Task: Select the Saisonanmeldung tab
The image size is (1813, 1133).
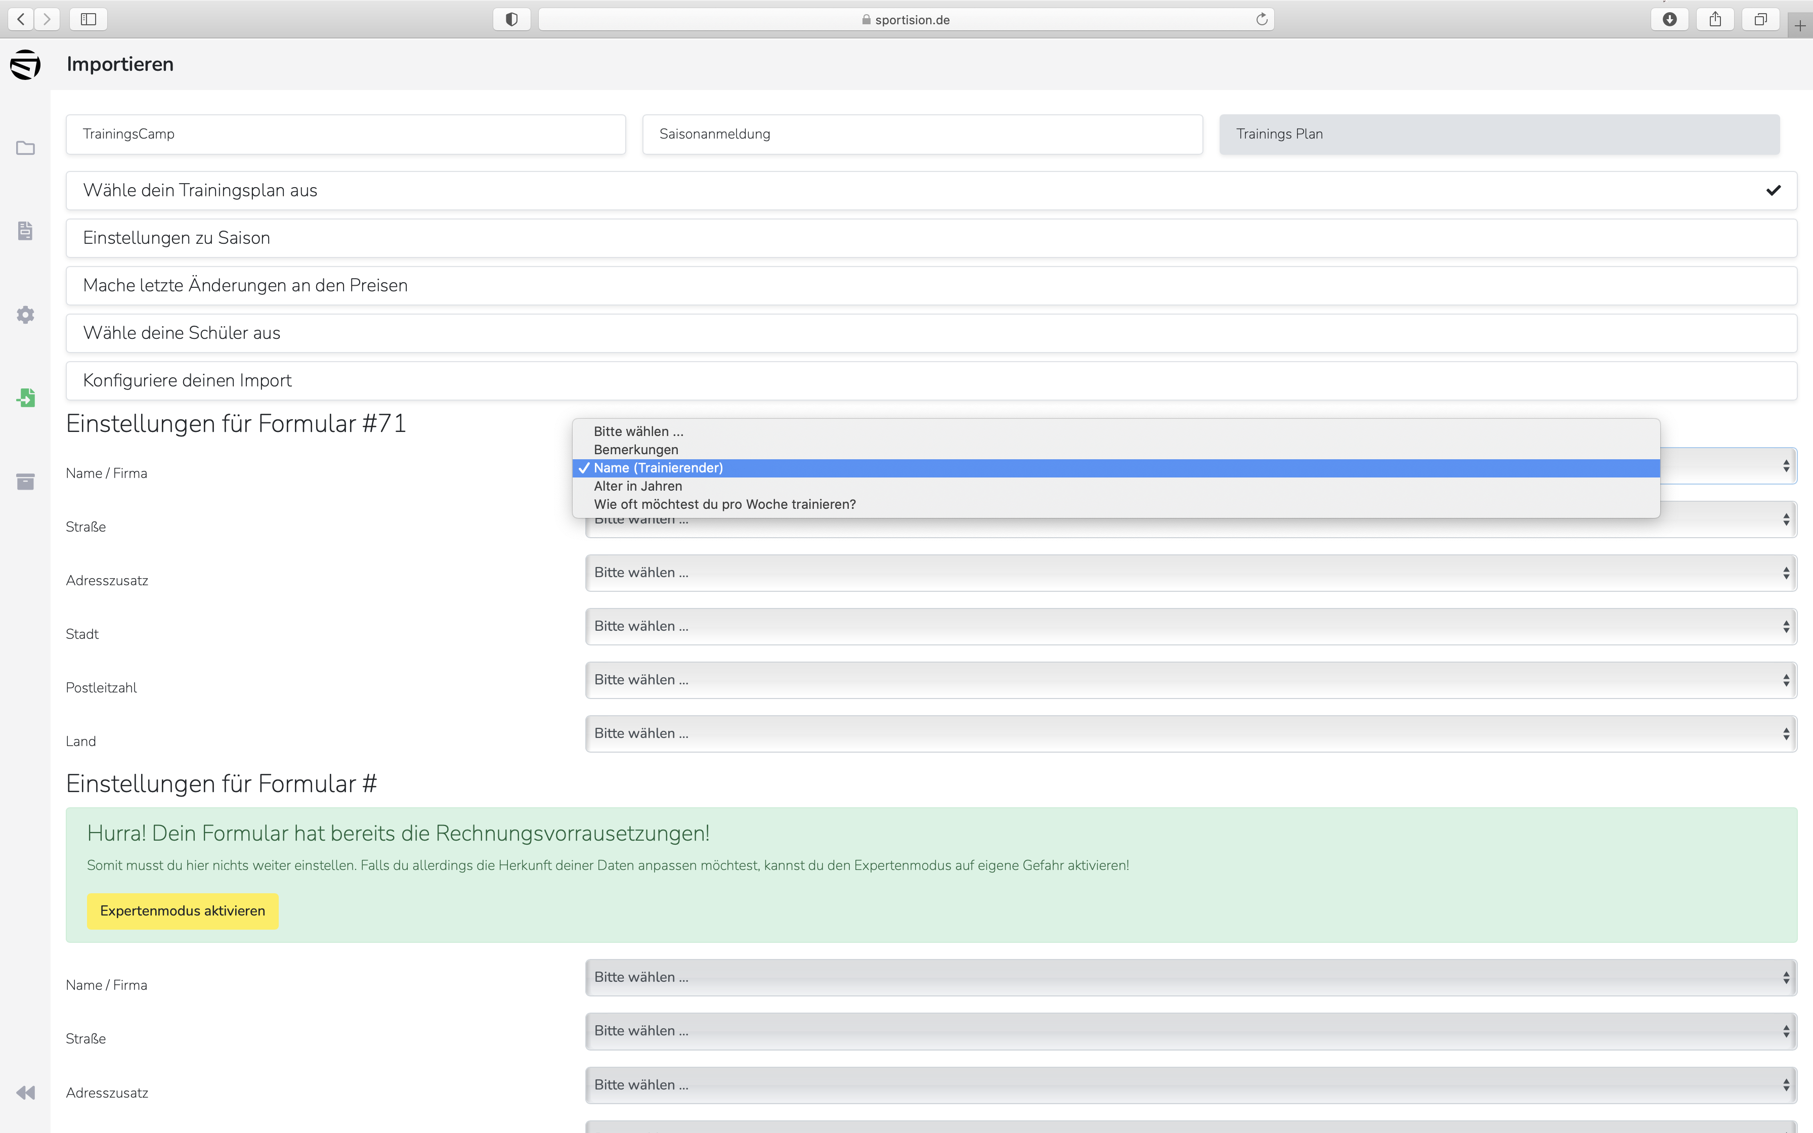Action: [x=922, y=134]
